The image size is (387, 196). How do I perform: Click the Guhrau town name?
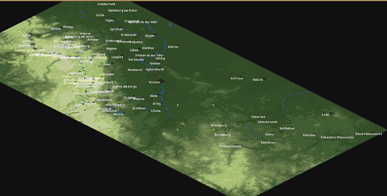pyautogui.click(x=173, y=47)
